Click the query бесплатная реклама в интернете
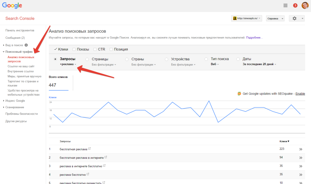Screen dimensions: 311x184 [x=81, y=158]
